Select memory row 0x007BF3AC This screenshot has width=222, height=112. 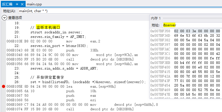(x=186, y=49)
